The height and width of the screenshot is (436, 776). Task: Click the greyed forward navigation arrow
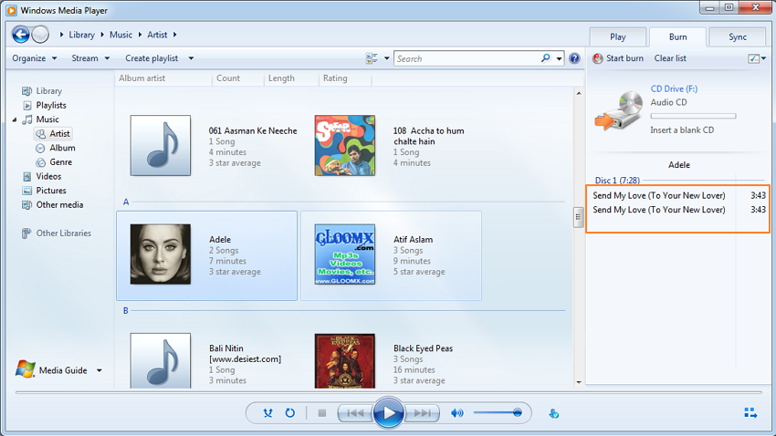pos(40,35)
